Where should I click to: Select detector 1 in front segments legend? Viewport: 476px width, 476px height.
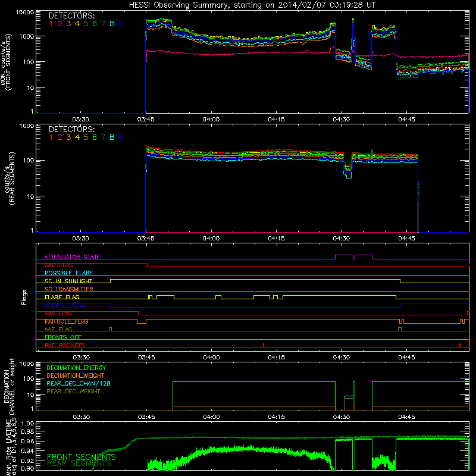tap(51, 24)
